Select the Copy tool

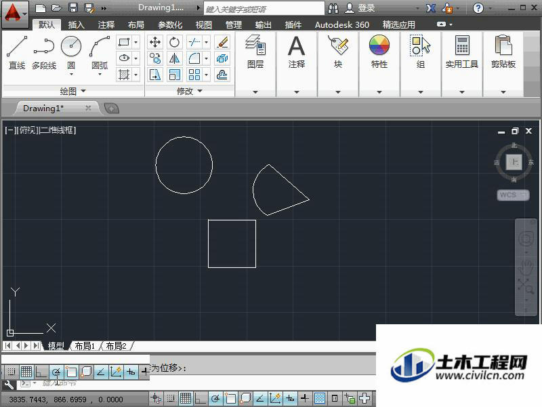pos(155,58)
